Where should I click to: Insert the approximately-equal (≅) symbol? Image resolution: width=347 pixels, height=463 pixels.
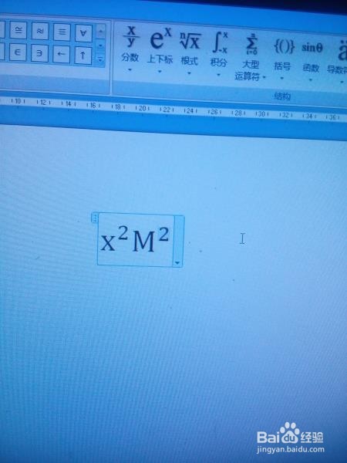click(18, 29)
